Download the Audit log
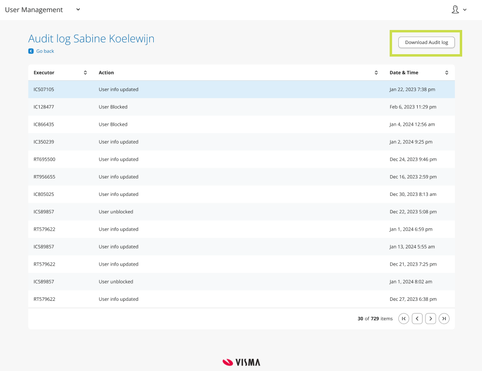The height and width of the screenshot is (371, 482). pyautogui.click(x=426, y=43)
